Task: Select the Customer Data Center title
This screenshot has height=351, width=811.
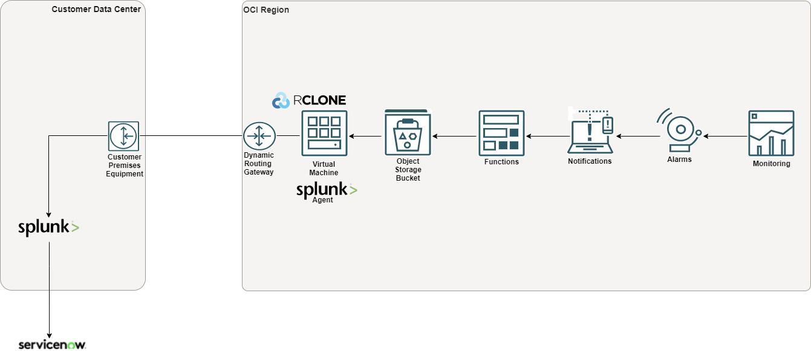Action: click(x=96, y=9)
